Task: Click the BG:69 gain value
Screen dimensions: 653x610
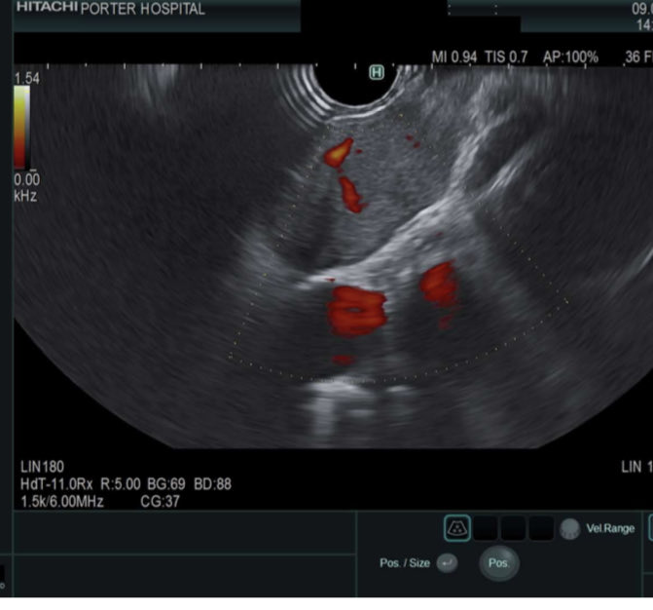Action: pyautogui.click(x=166, y=484)
